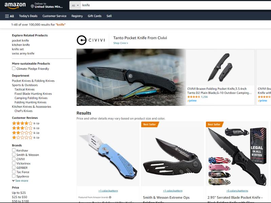Select the 1 star & Up rating filter
271x203 pixels.
pos(26,138)
